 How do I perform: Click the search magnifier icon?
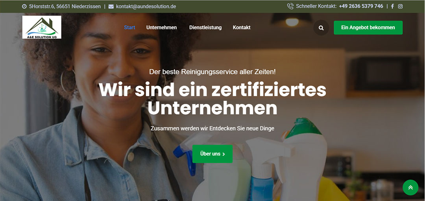(321, 28)
